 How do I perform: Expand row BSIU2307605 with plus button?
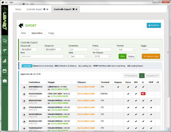pyautogui.click(x=24, y=101)
